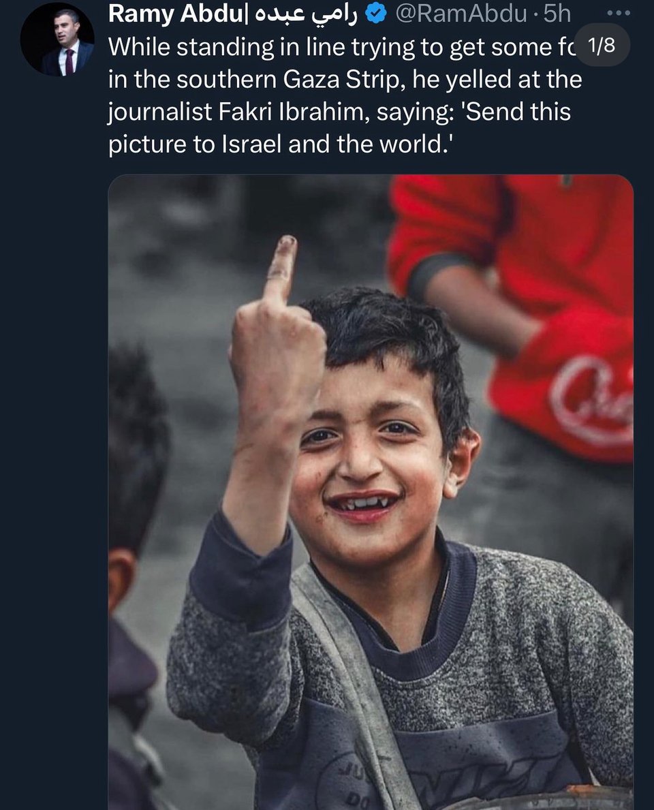Click the text "picture to Israel and the world."
The image size is (654, 810).
(279, 145)
